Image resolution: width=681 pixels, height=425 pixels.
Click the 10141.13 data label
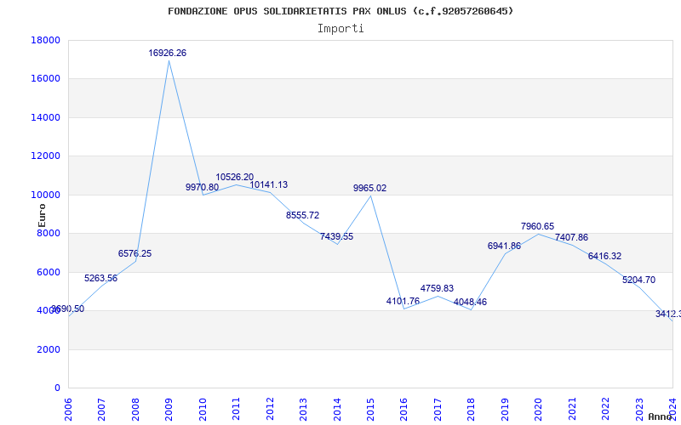pos(268,184)
